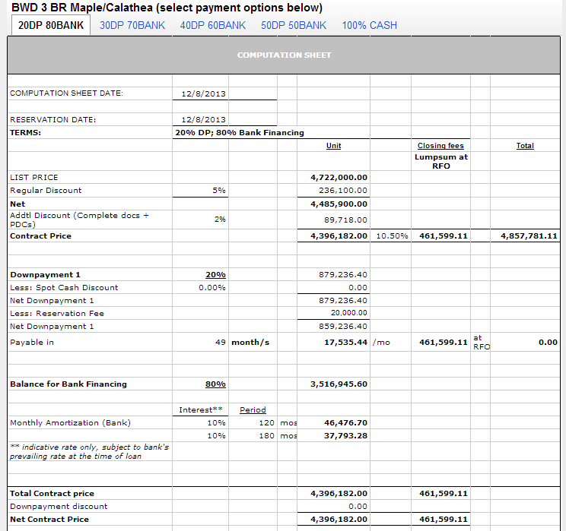566x531 pixels.
Task: Click 4,396,182.00 in the Net Contract Price row
Action: click(339, 520)
